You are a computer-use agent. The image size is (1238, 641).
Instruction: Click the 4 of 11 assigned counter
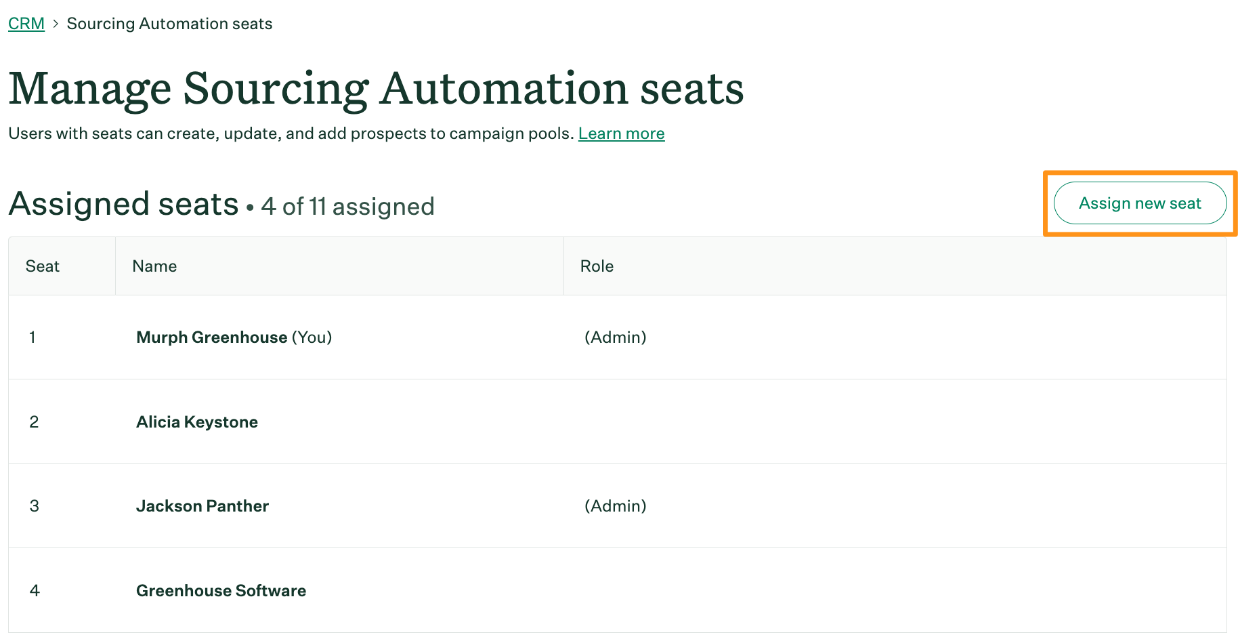[347, 206]
